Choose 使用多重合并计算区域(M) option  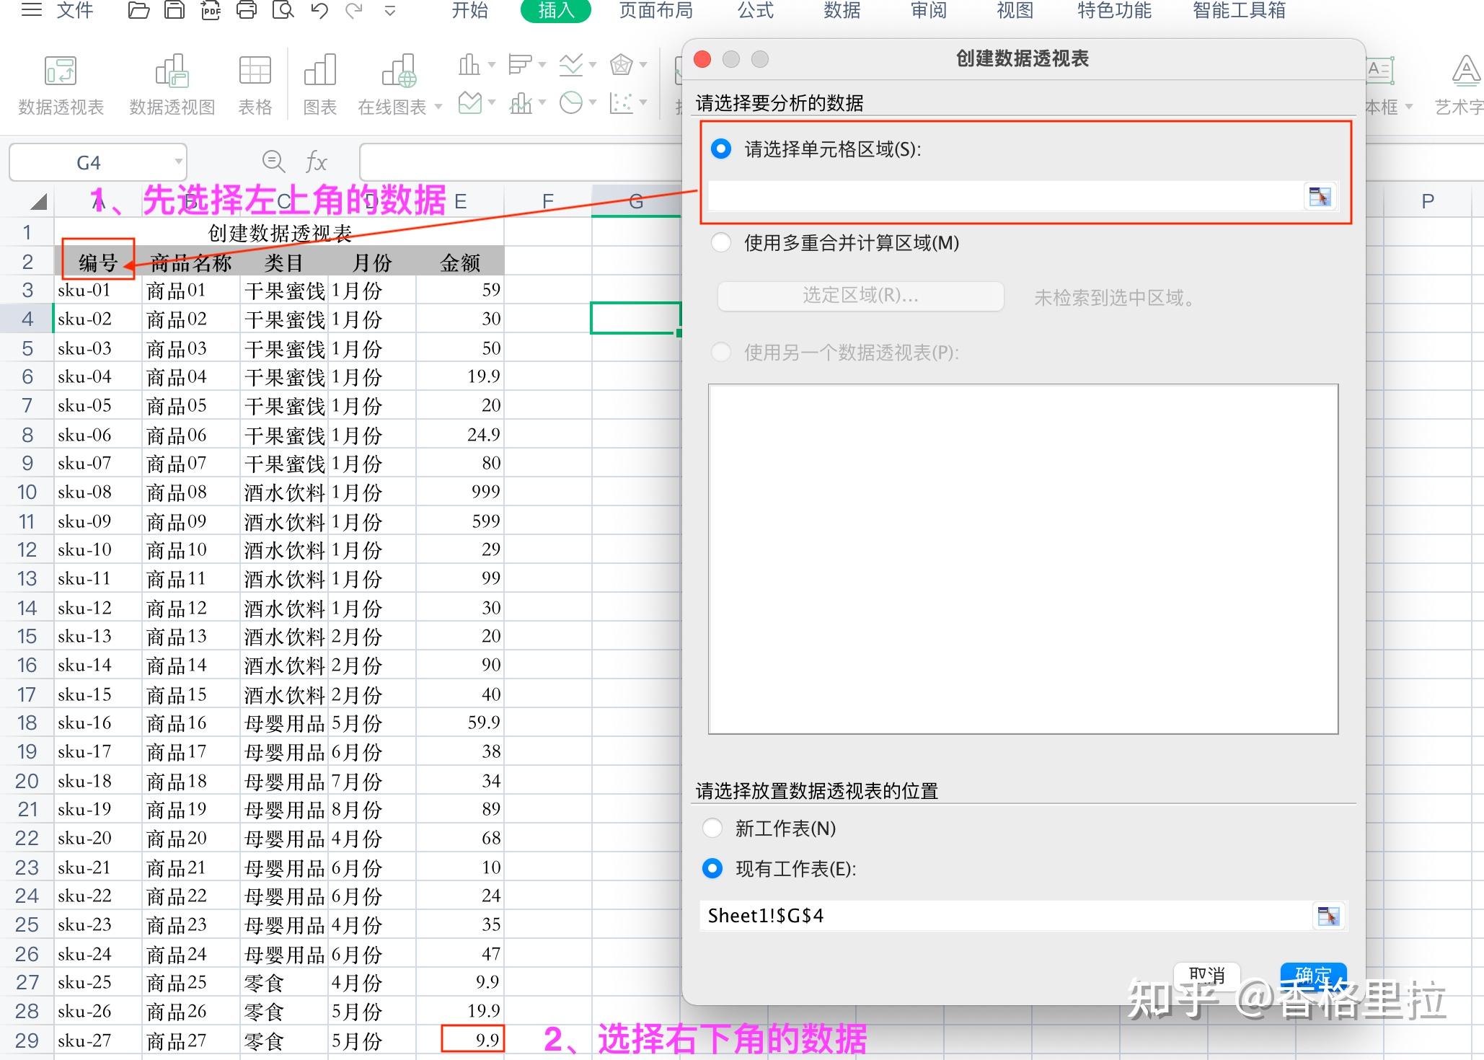point(720,243)
